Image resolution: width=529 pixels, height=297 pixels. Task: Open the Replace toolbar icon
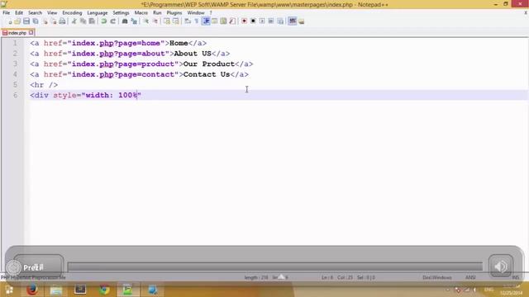pyautogui.click(x=134, y=21)
